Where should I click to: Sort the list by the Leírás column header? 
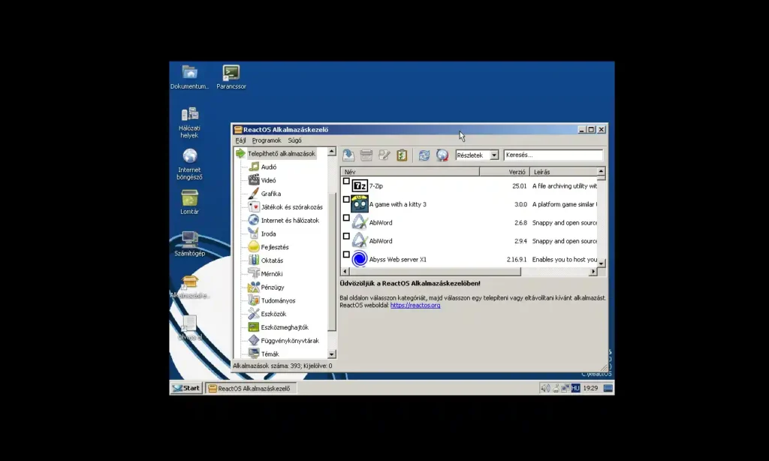click(x=563, y=172)
